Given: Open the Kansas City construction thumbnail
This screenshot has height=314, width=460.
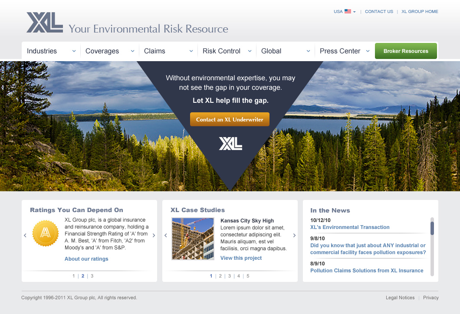Looking at the screenshot, I should tap(193, 239).
